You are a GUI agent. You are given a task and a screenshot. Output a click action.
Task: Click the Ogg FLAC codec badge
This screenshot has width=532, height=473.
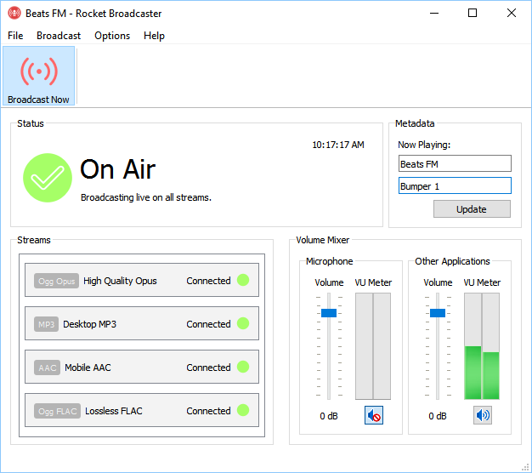[x=58, y=411]
